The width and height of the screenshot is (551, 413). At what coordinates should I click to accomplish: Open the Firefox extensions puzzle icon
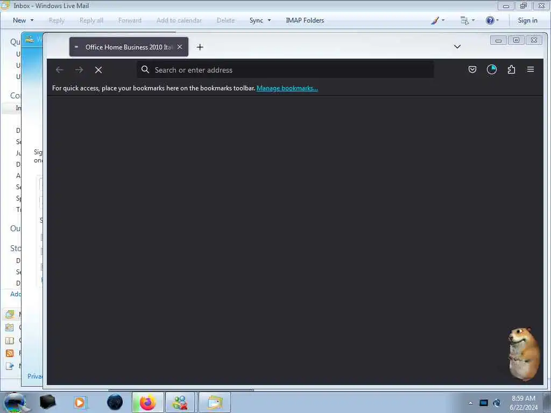(x=511, y=69)
